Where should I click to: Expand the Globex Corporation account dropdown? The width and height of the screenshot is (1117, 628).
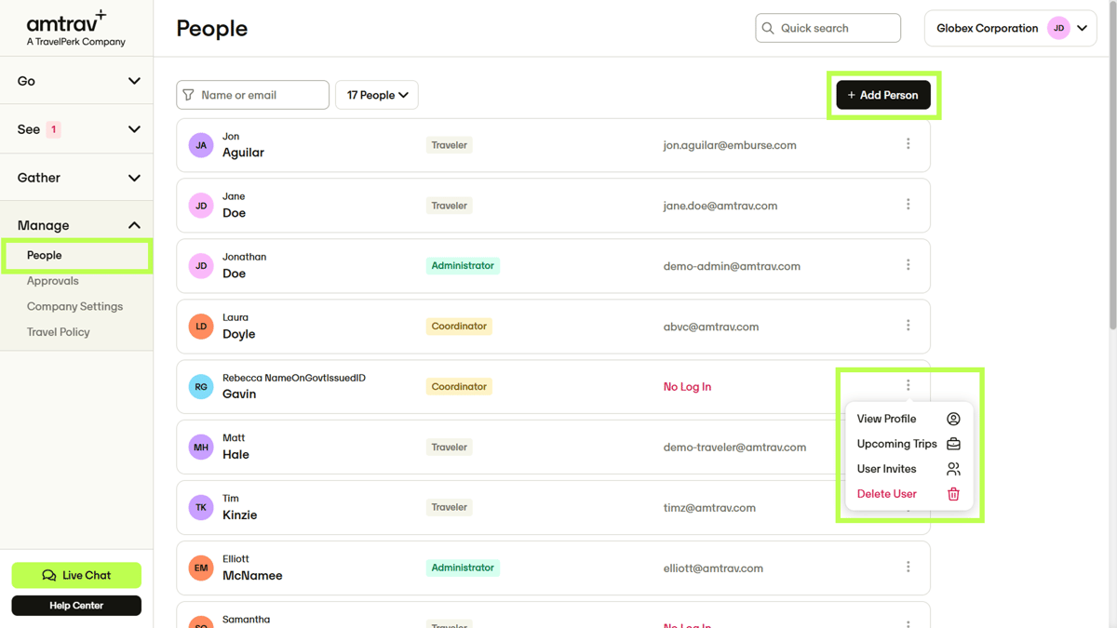pos(1083,28)
